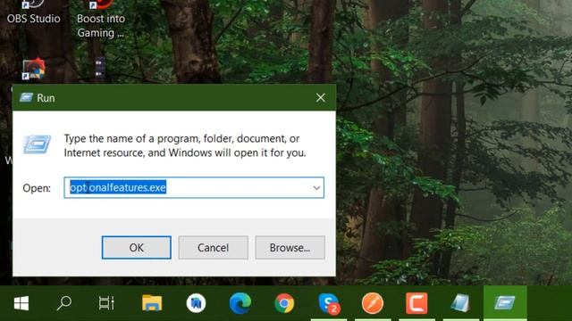Screen dimensions: 572x321
Task: Open Boost into Gaming desktop shortcut
Action: coord(101,18)
